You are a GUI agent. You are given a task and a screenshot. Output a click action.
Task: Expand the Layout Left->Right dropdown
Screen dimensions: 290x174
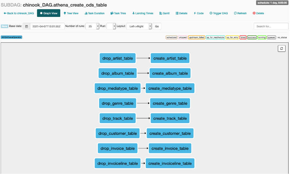139,26
